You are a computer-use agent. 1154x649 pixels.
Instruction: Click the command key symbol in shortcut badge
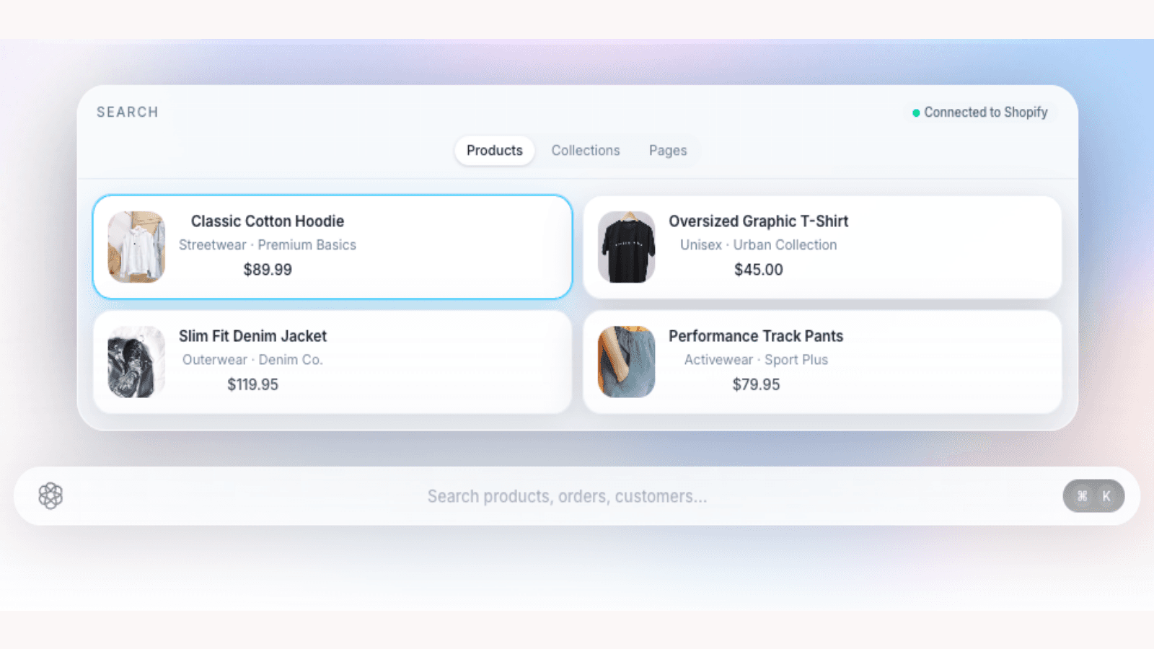[1082, 496]
